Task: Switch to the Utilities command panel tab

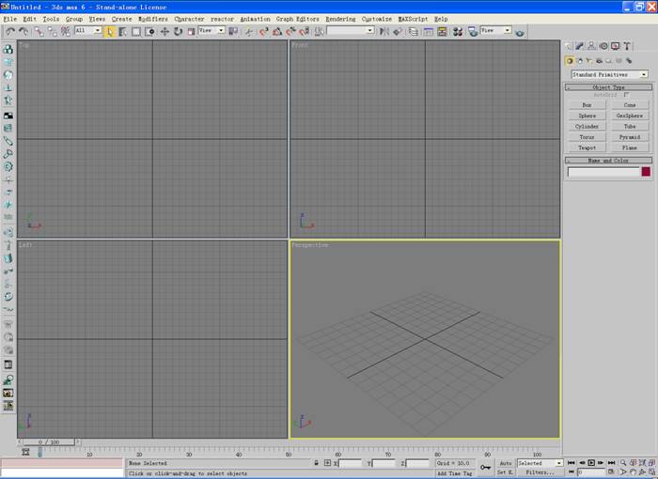Action: click(627, 46)
